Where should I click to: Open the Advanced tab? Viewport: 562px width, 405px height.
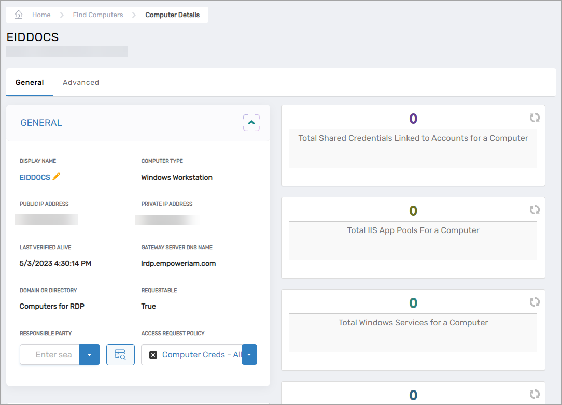click(x=81, y=82)
